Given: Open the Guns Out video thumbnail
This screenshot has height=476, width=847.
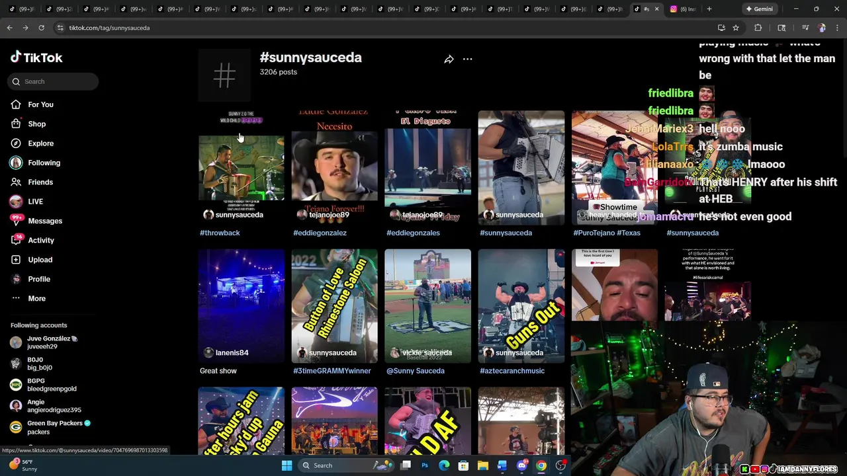Looking at the screenshot, I should 521,306.
